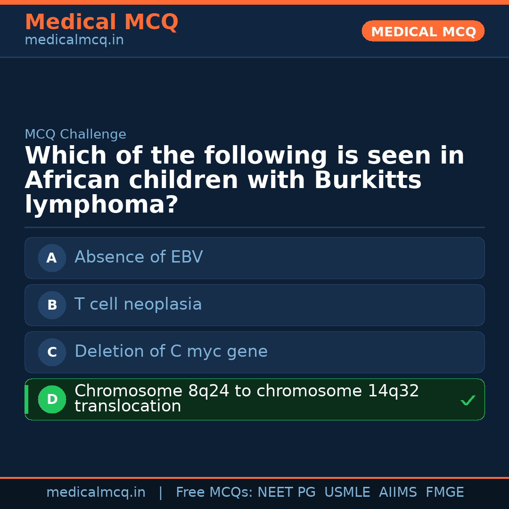Click the 'MCQ Challenge' subtitle
The image size is (509, 509).
point(75,134)
